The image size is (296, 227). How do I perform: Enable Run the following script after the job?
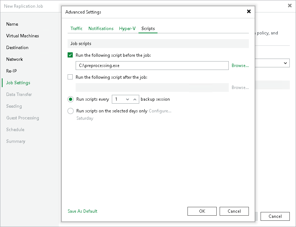(70, 77)
